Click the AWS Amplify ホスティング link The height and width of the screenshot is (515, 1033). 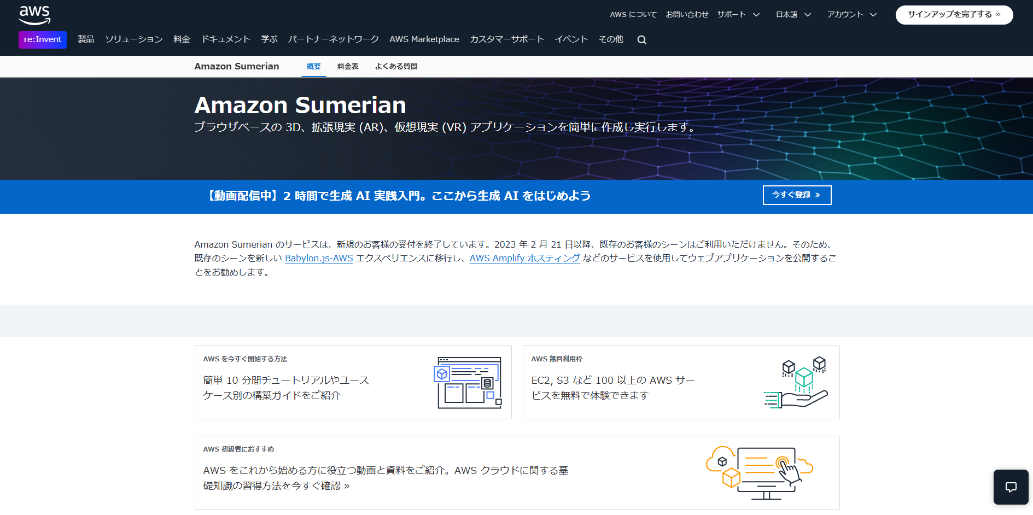(524, 259)
